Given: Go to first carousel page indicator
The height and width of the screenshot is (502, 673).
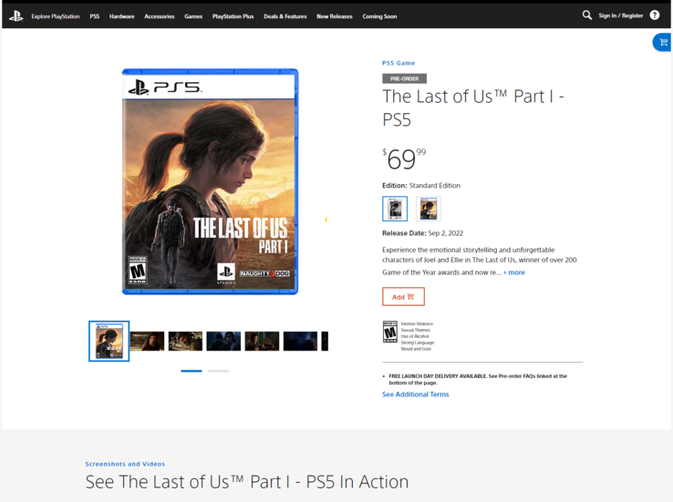Looking at the screenshot, I should [192, 371].
